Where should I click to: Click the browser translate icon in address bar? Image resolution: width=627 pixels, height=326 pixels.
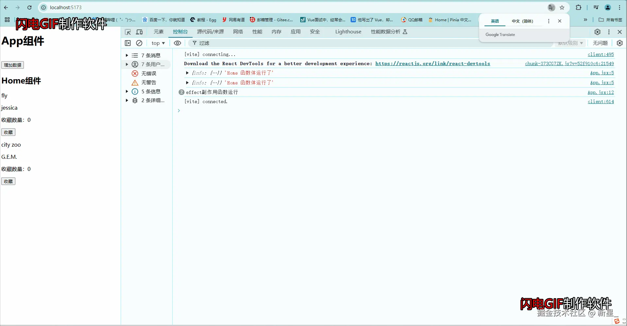[551, 7]
